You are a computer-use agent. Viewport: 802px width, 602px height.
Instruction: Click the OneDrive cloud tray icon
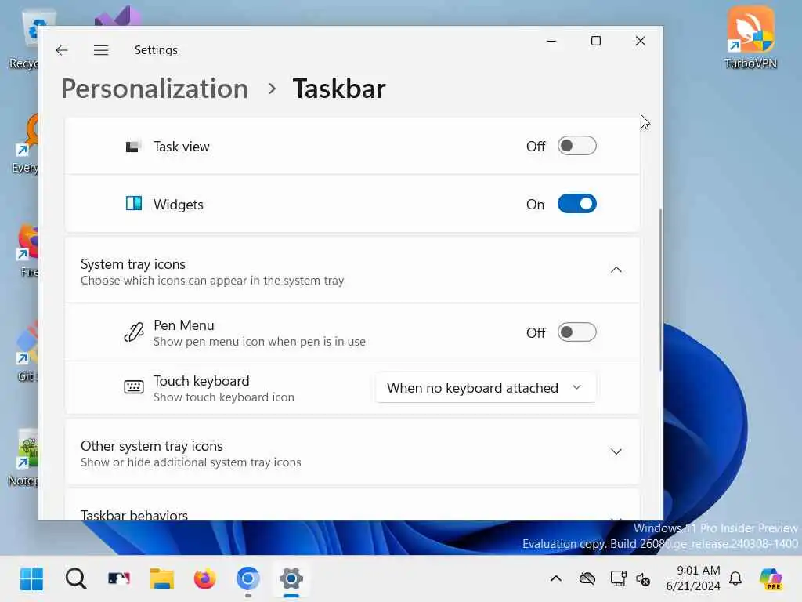tap(587, 579)
